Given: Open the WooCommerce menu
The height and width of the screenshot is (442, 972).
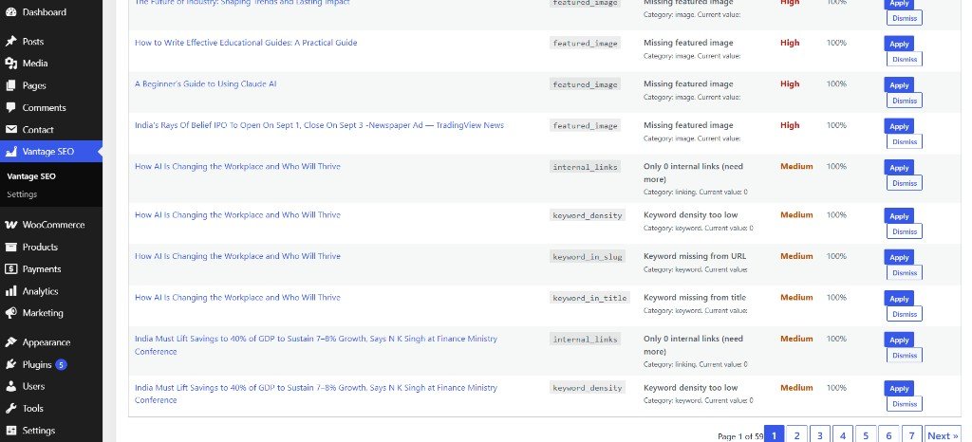Looking at the screenshot, I should point(51,225).
